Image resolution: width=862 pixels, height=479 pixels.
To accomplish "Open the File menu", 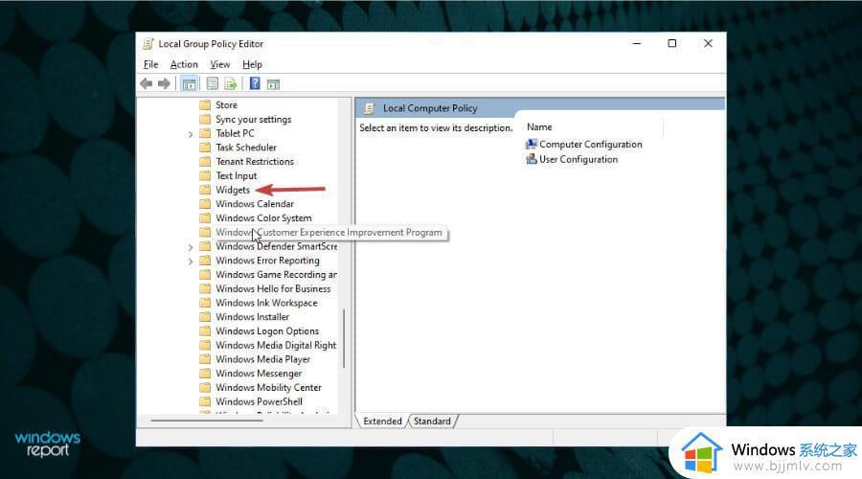I will (150, 64).
